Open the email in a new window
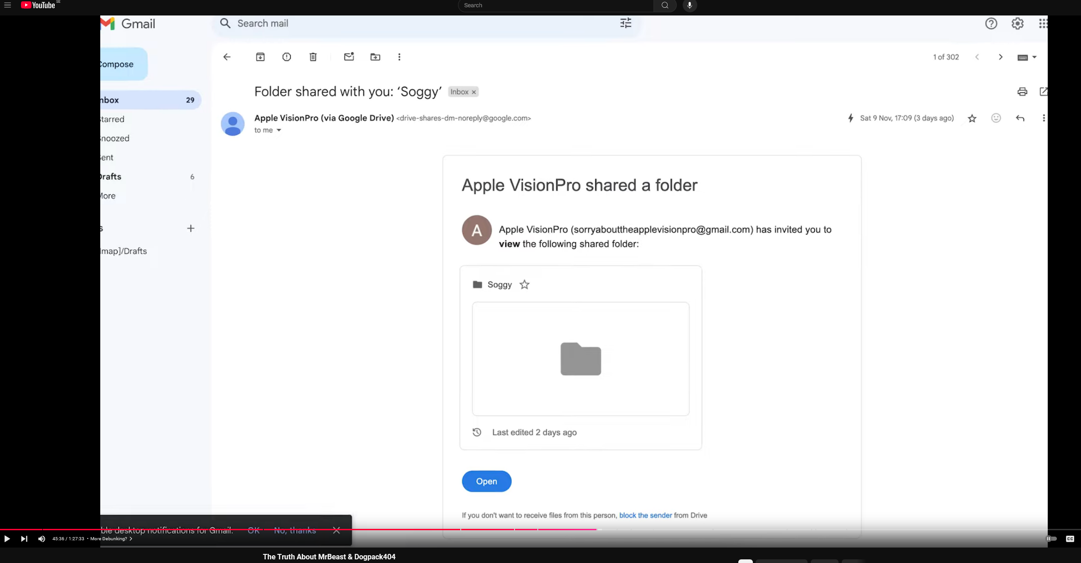The image size is (1081, 563). pos(1043,91)
